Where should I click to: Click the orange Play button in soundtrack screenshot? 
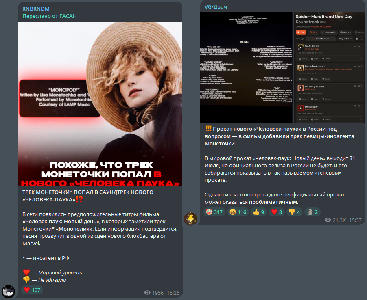tap(301, 32)
